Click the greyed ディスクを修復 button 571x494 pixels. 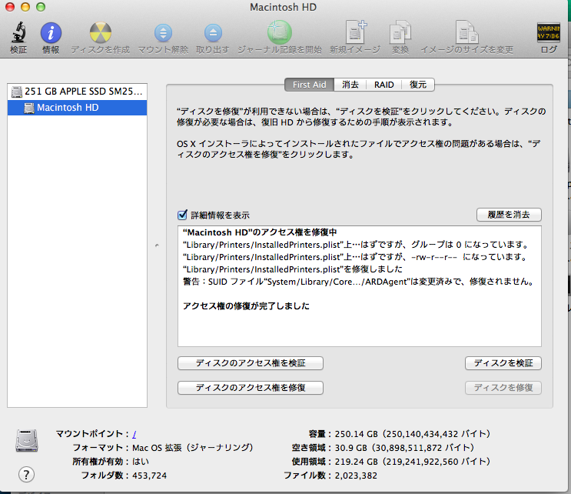coord(503,388)
